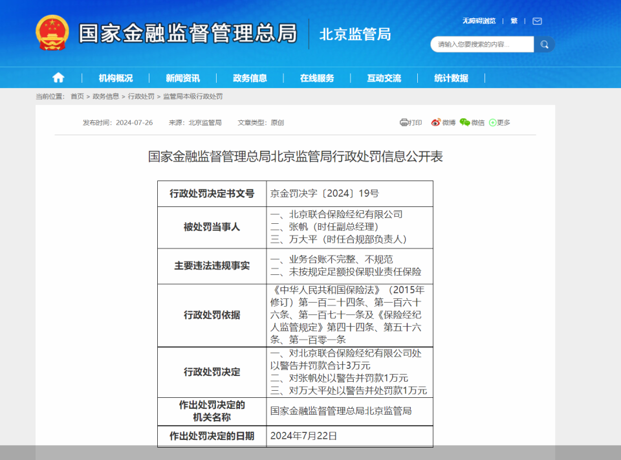Open more sharing options plus icon

pos(492,123)
